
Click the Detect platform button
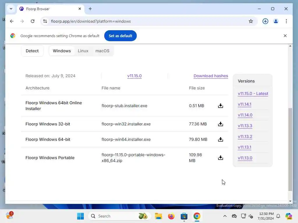coord(32,51)
